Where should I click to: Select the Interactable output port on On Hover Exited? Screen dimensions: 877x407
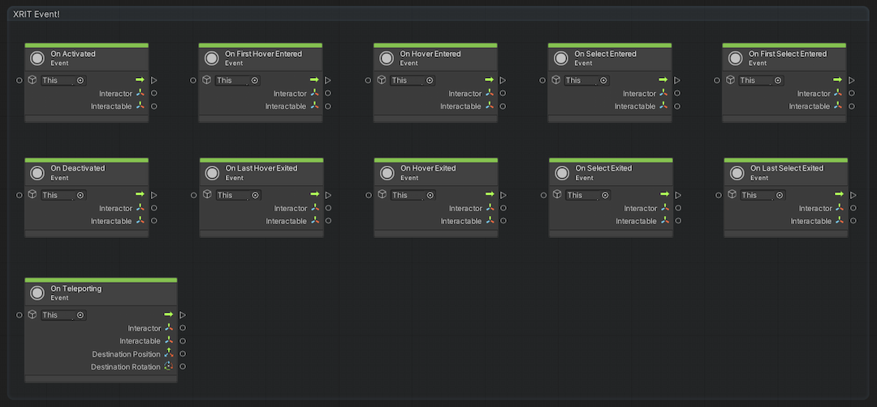click(x=503, y=221)
